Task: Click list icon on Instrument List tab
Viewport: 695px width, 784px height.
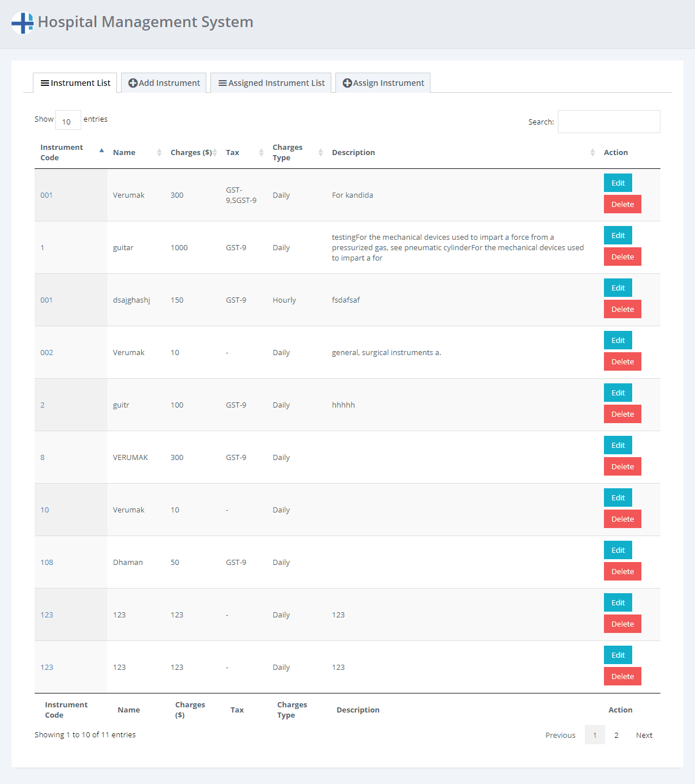Action: tap(44, 83)
